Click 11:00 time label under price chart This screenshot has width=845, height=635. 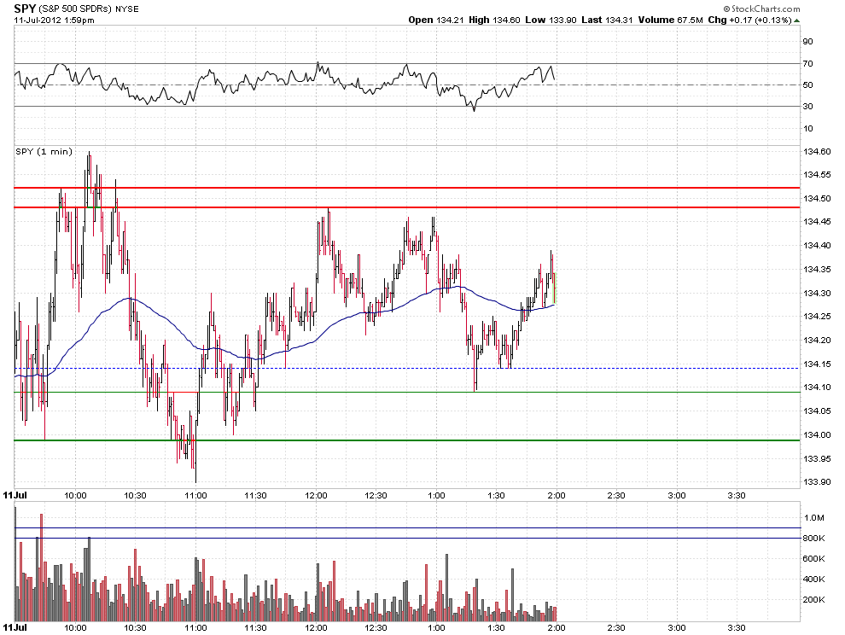tap(195, 495)
